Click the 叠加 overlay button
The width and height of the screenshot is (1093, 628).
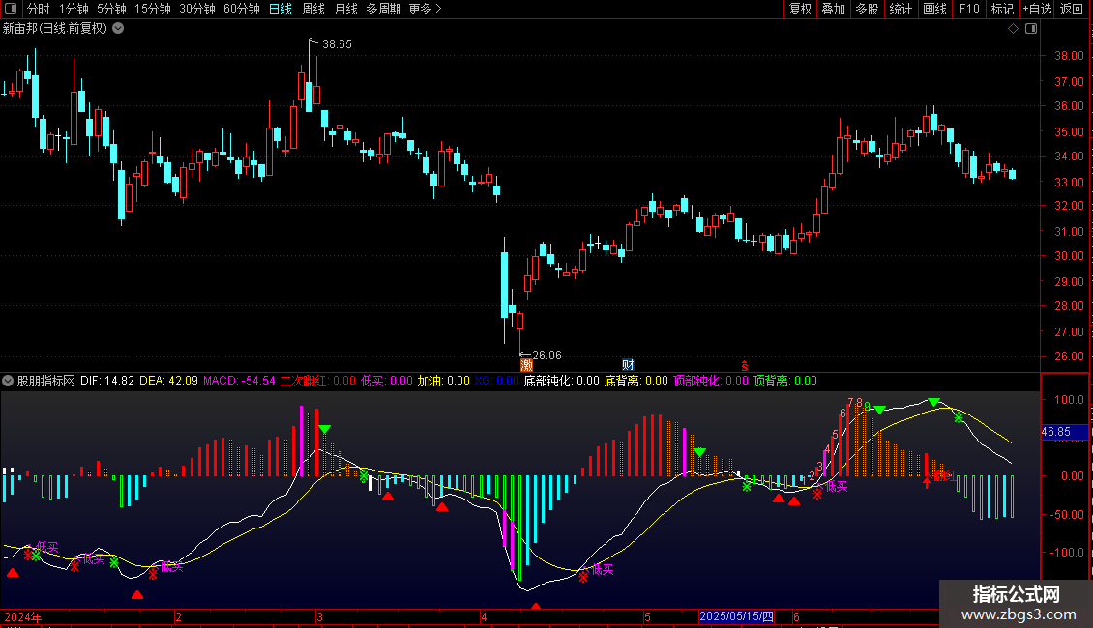(833, 9)
